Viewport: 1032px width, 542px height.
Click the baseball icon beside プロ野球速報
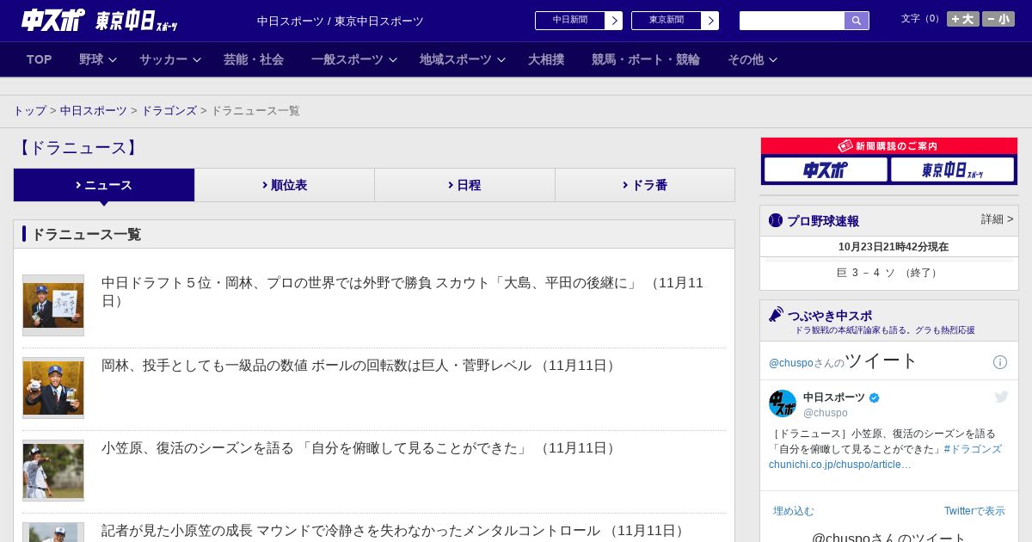click(x=776, y=220)
